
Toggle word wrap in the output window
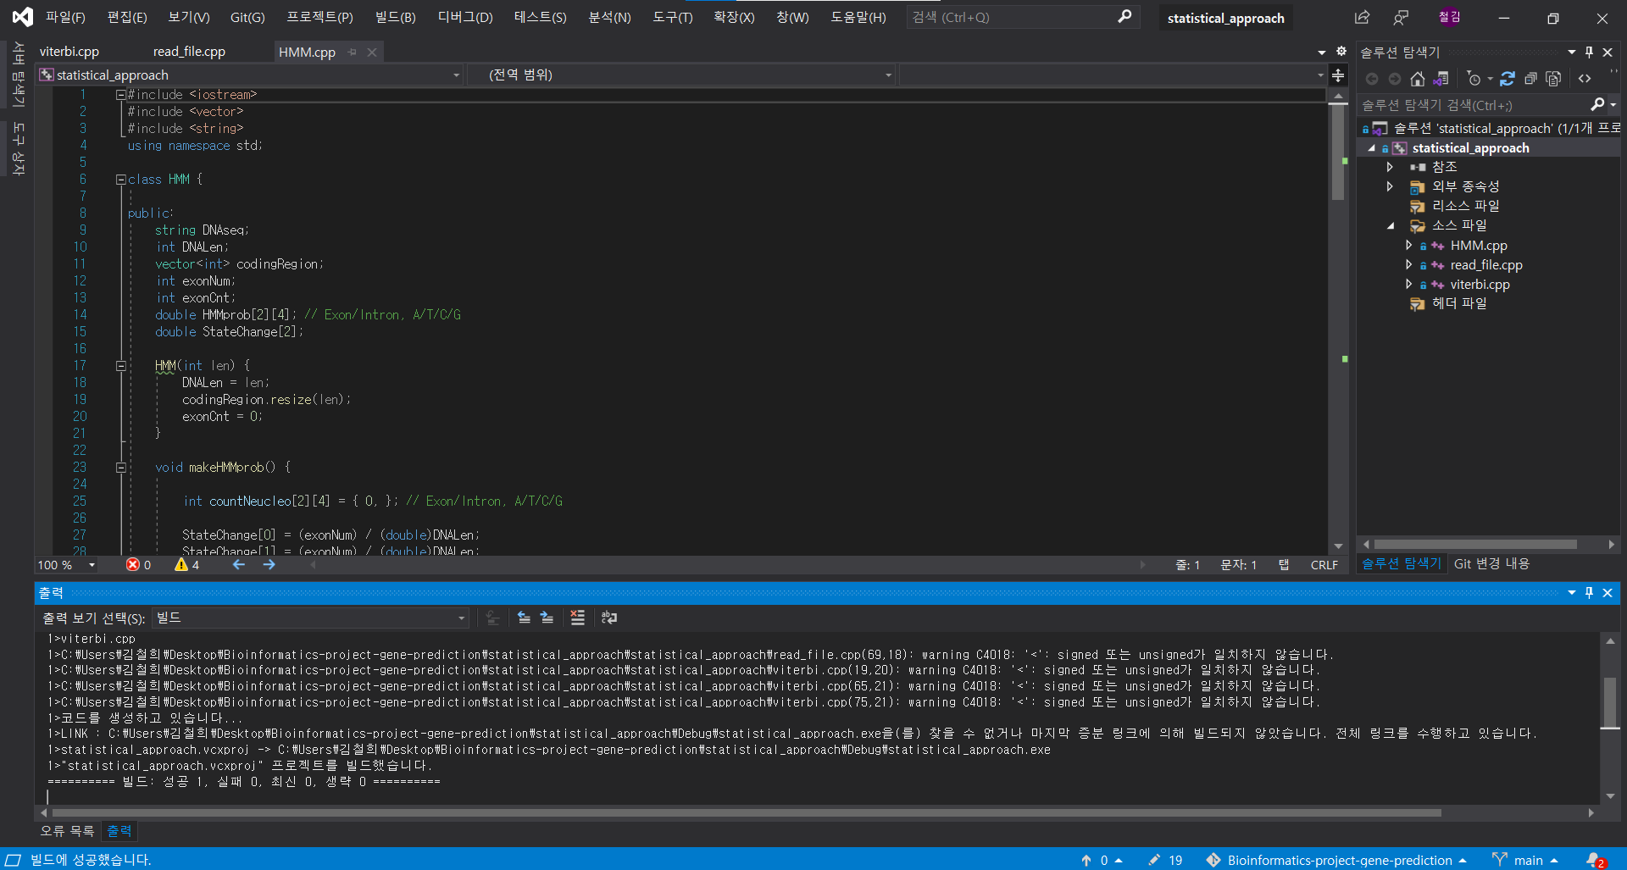(609, 618)
